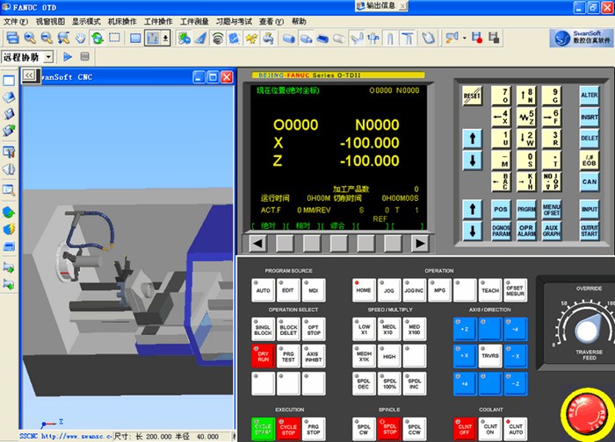Toggle SINGL BLOCK button
Viewport: 615px width, 442px height.
[263, 329]
